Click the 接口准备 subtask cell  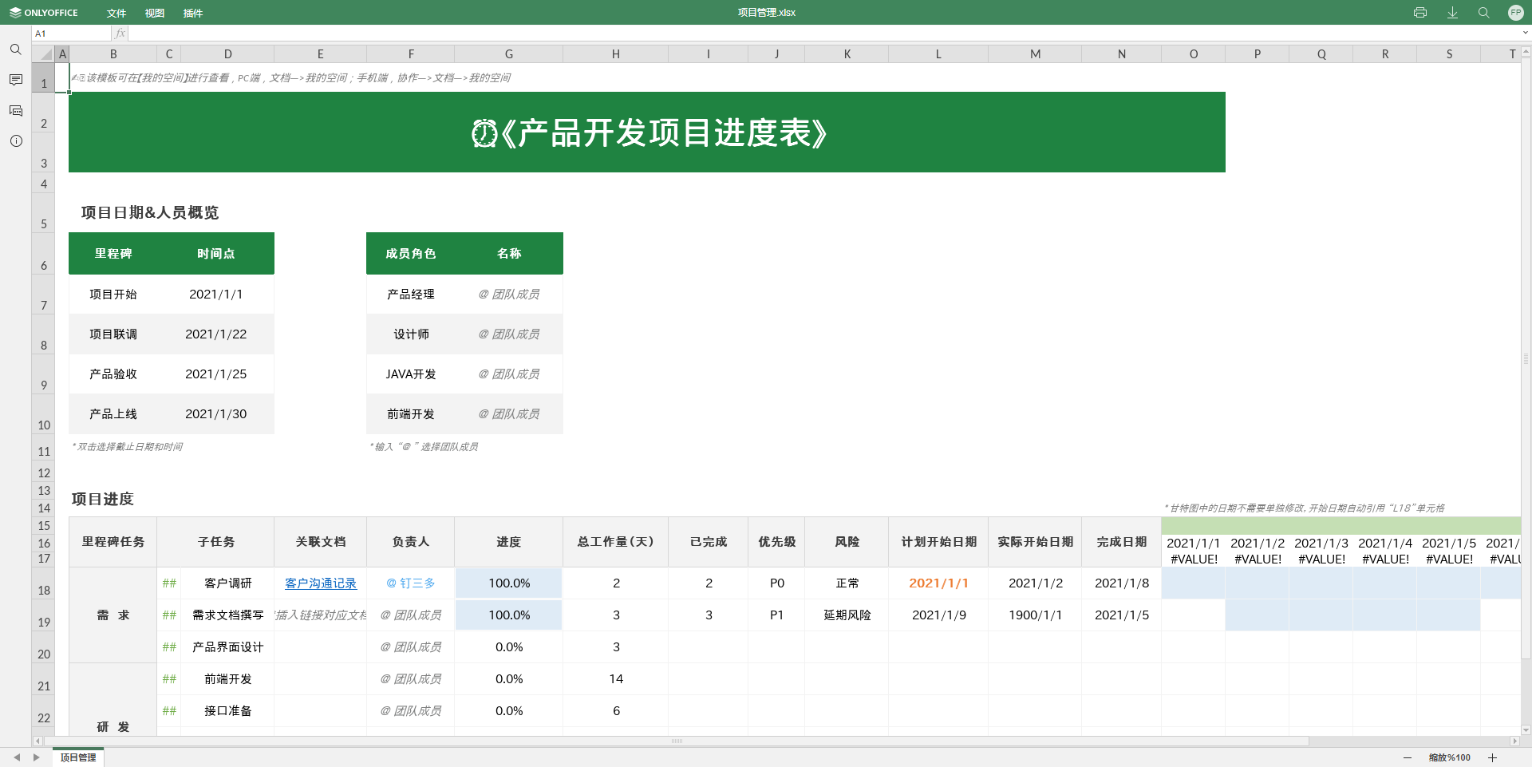(228, 711)
